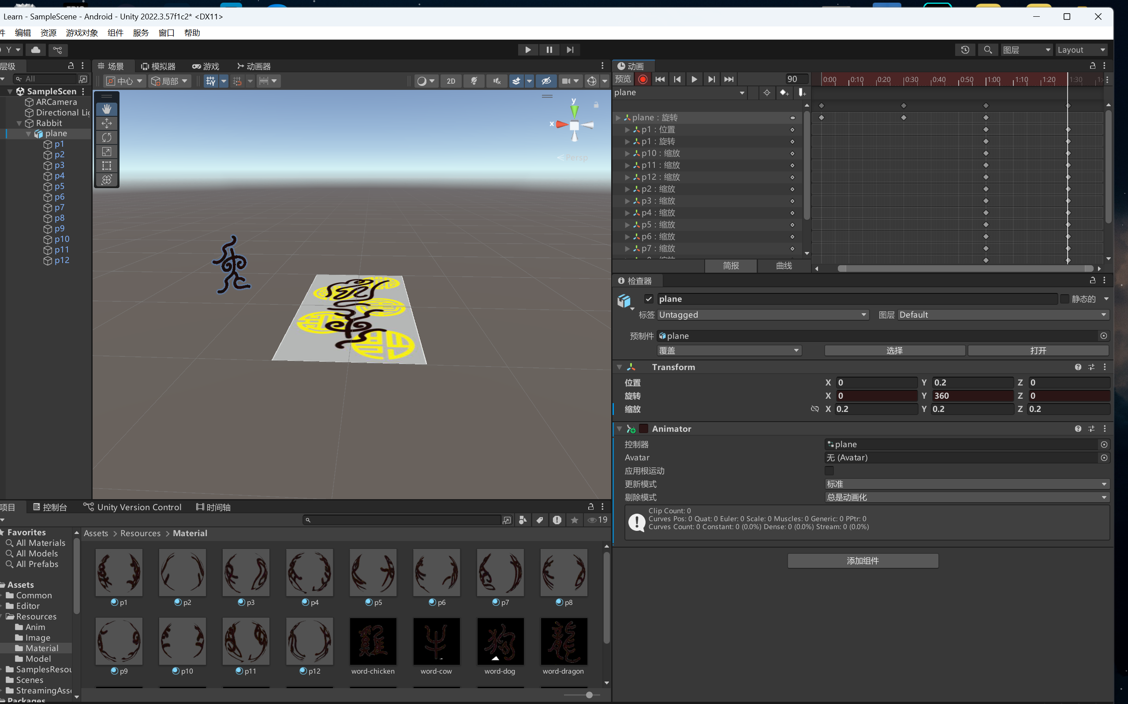Open the GameObject (游戏对象) menu
Image resolution: width=1128 pixels, height=704 pixels.
(82, 33)
